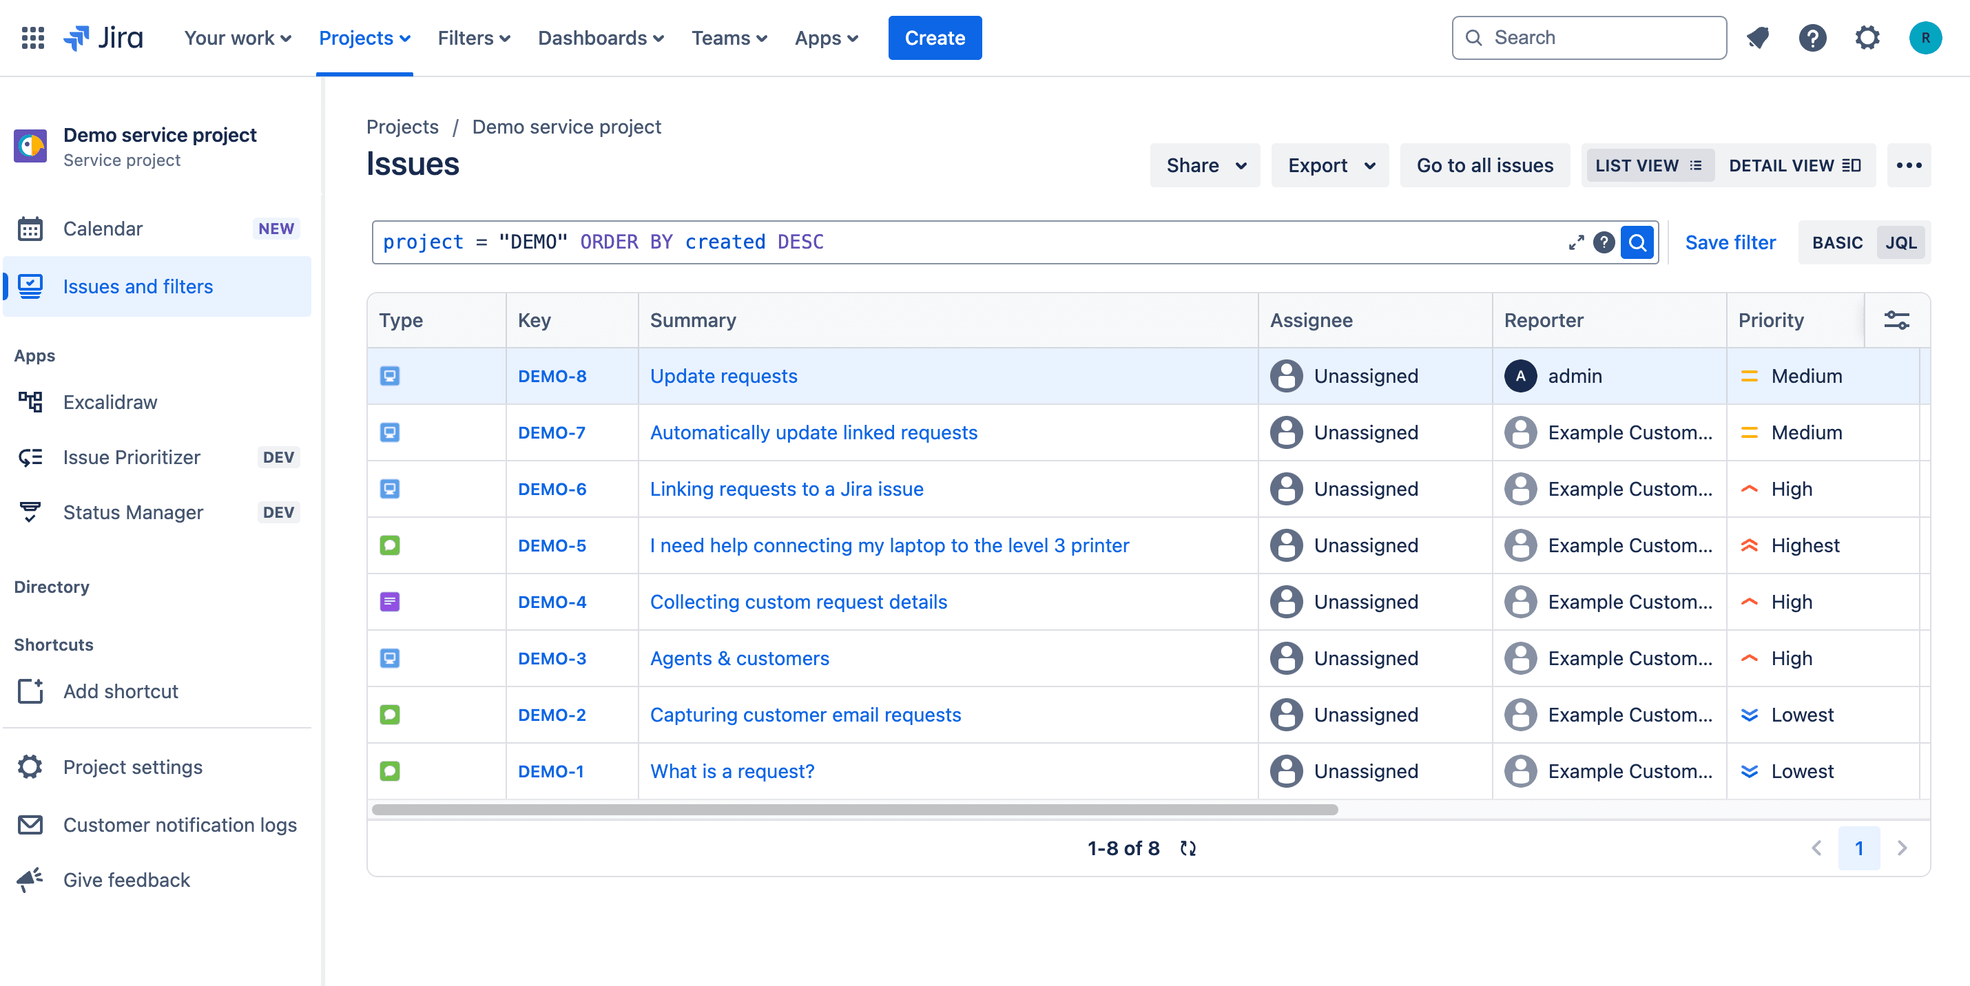Click the Projects breadcrumb link
Viewport: 1970px width, 986px height.
pos(402,127)
